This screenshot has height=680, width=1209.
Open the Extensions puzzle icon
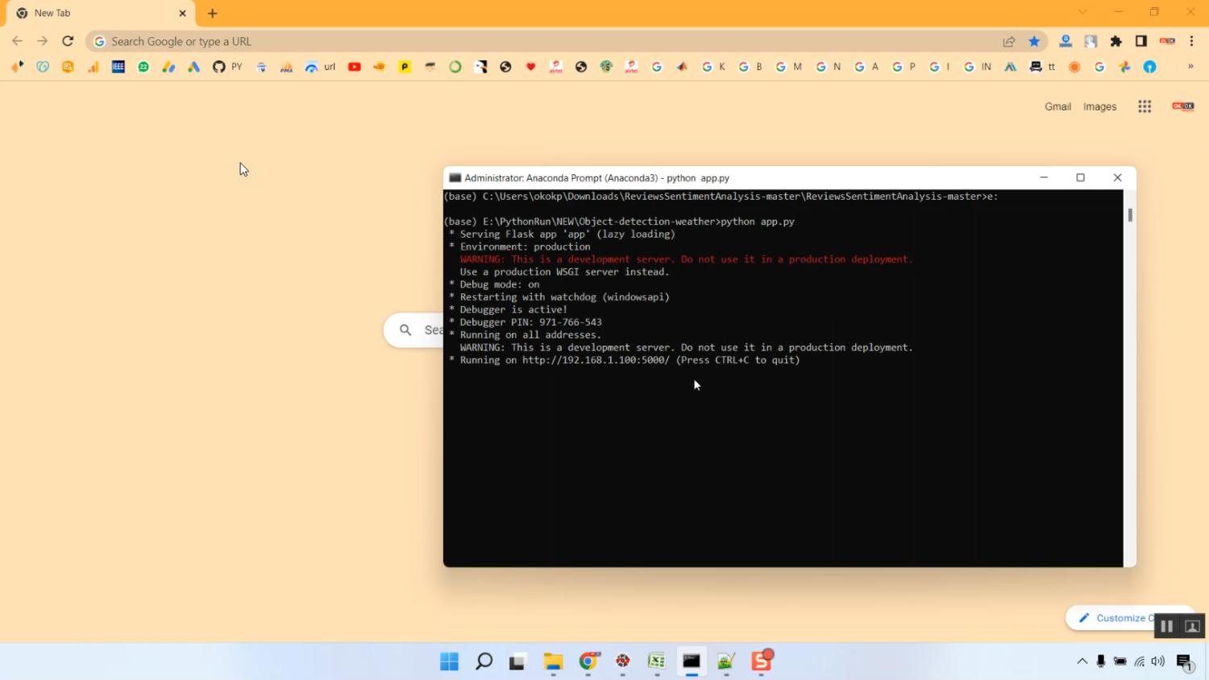point(1116,41)
